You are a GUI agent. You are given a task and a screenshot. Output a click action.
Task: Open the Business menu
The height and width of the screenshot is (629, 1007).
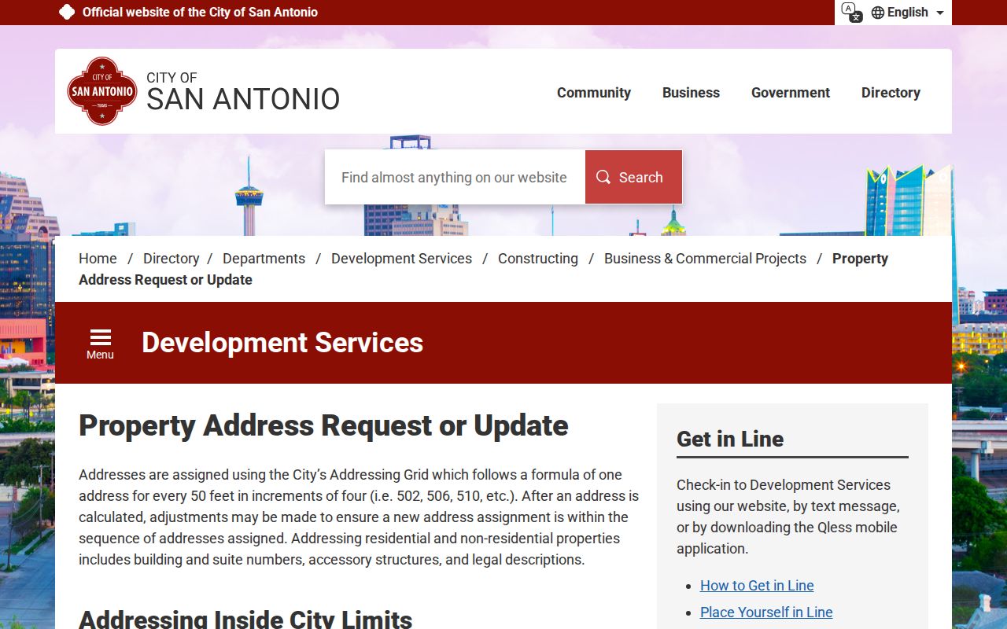click(691, 93)
